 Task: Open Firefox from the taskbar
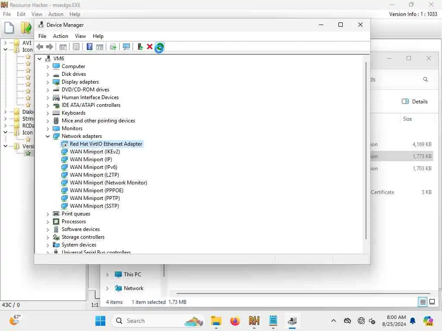235,321
